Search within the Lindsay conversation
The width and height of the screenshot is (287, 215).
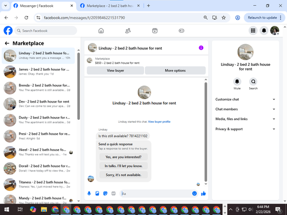pyautogui.click(x=253, y=81)
